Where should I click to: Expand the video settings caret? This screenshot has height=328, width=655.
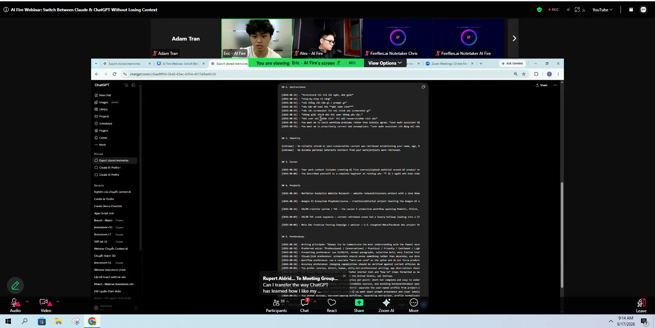(x=58, y=301)
